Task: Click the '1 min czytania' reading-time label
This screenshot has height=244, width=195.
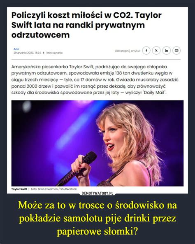Action: click(x=54, y=53)
